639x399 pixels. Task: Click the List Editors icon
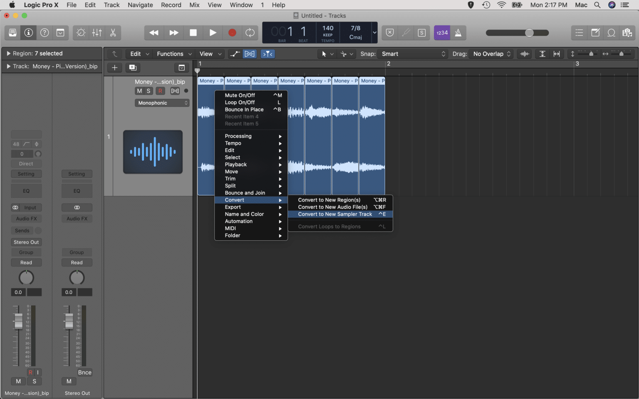tap(579, 33)
